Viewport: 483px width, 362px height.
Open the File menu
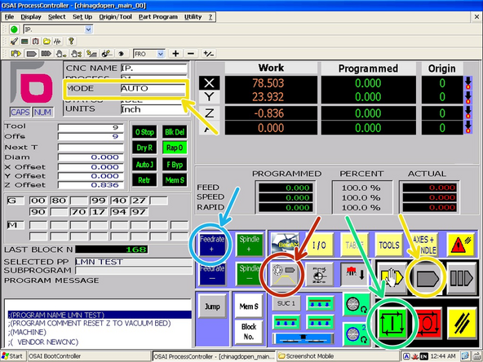pos(9,17)
